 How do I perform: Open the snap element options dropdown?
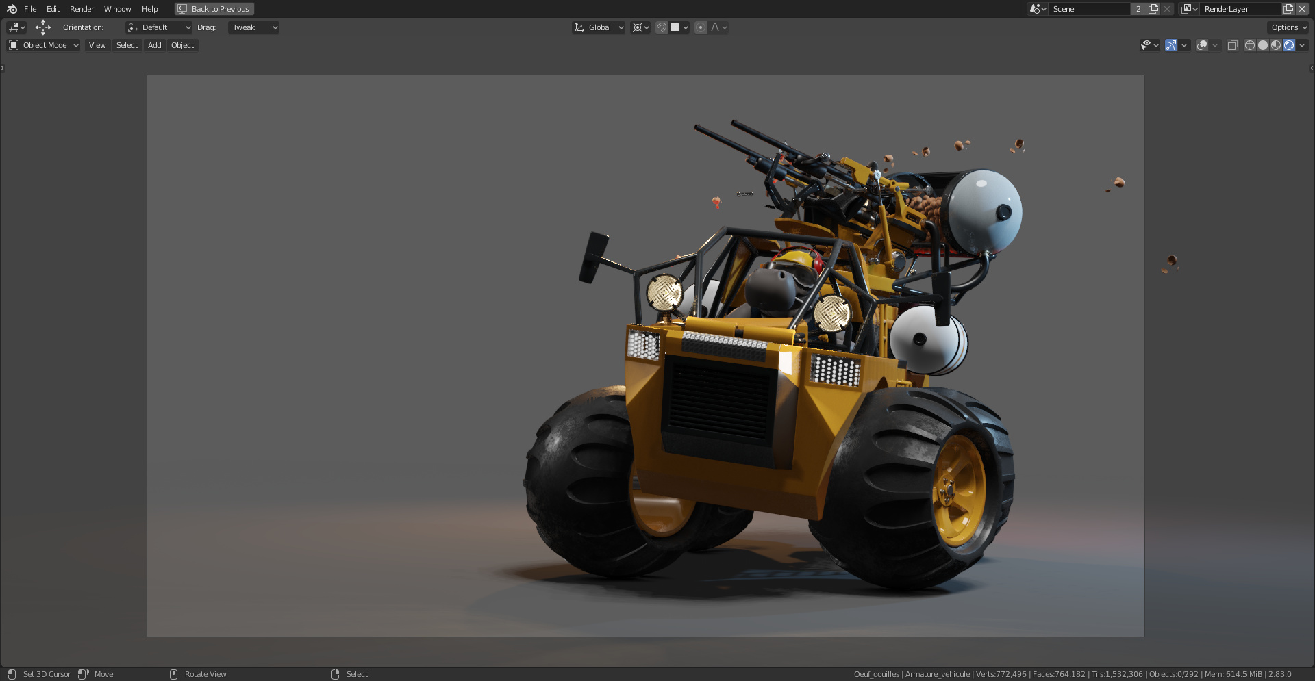pyautogui.click(x=679, y=27)
